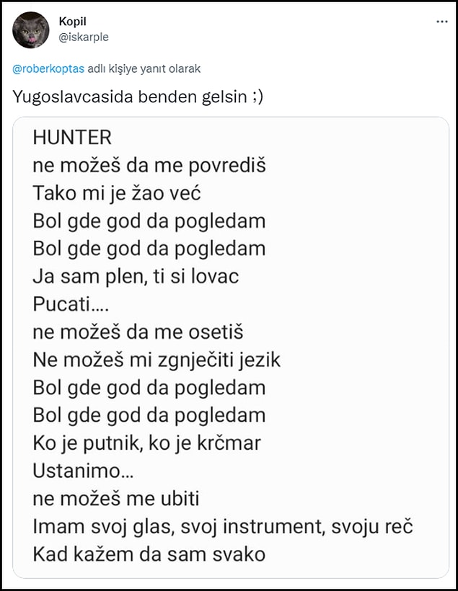Click the line 'Kad kažem da sam svako'
The image size is (458, 591).
[x=149, y=554]
